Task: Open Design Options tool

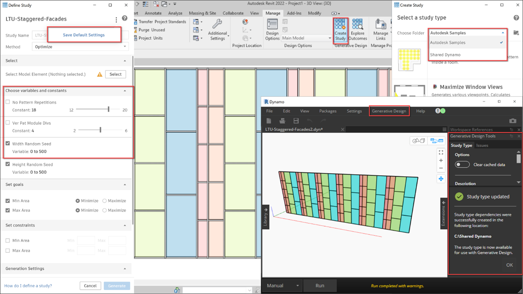Action: click(272, 30)
